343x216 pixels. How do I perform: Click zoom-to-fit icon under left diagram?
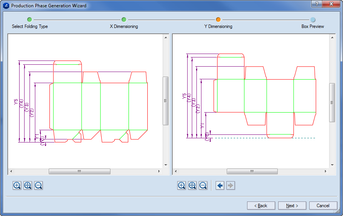tap(28, 186)
